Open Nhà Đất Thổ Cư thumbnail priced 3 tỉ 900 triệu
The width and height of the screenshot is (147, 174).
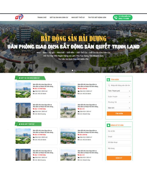click(23, 136)
